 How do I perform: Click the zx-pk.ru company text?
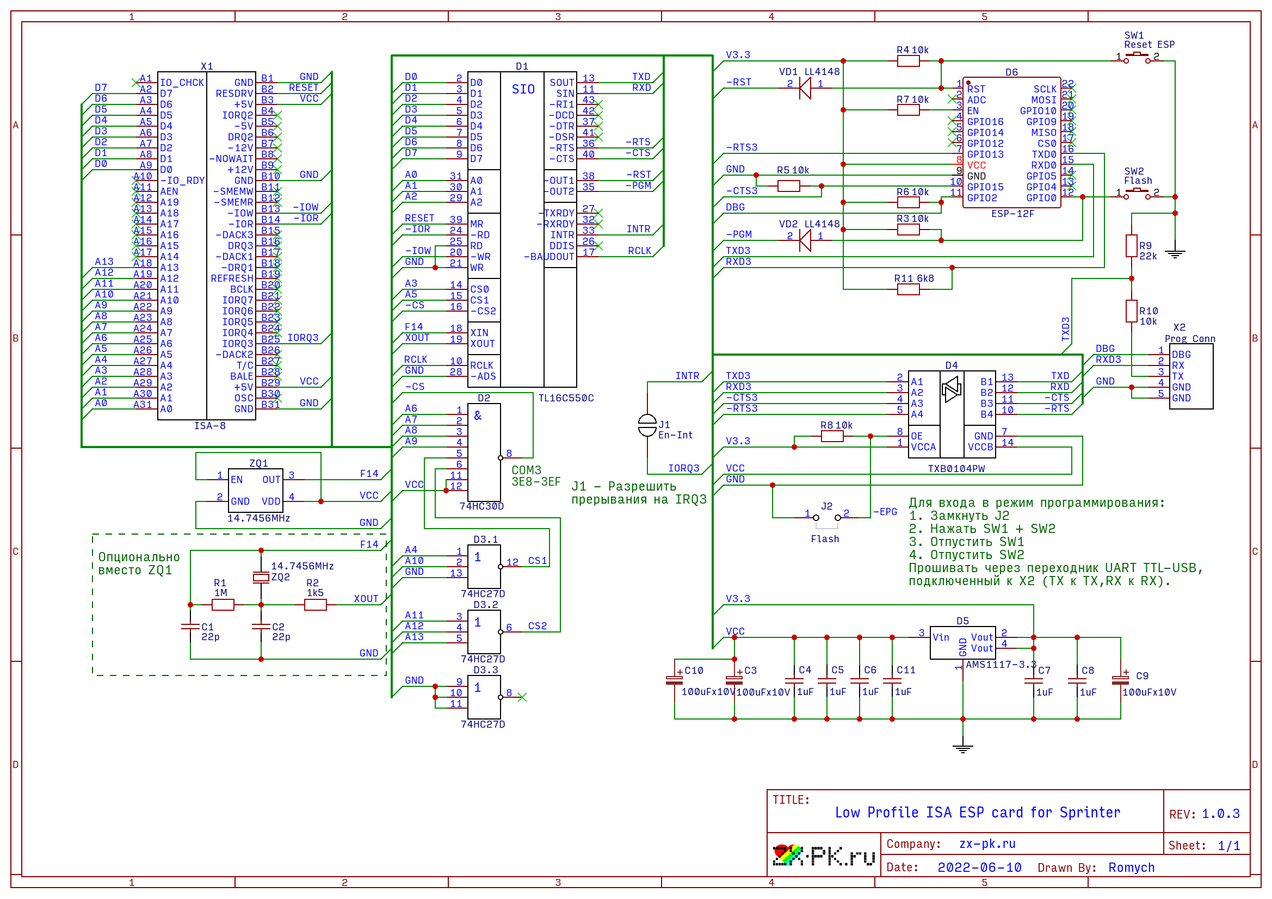point(987,844)
